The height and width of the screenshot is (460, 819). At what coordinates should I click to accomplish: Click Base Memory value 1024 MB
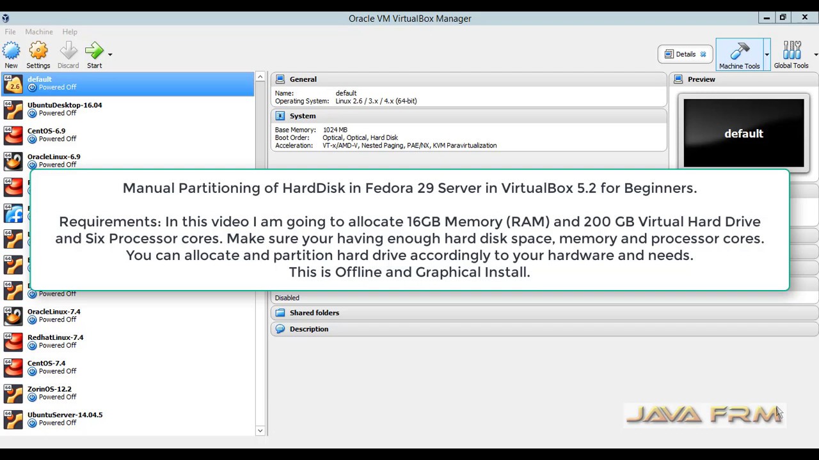click(x=335, y=130)
